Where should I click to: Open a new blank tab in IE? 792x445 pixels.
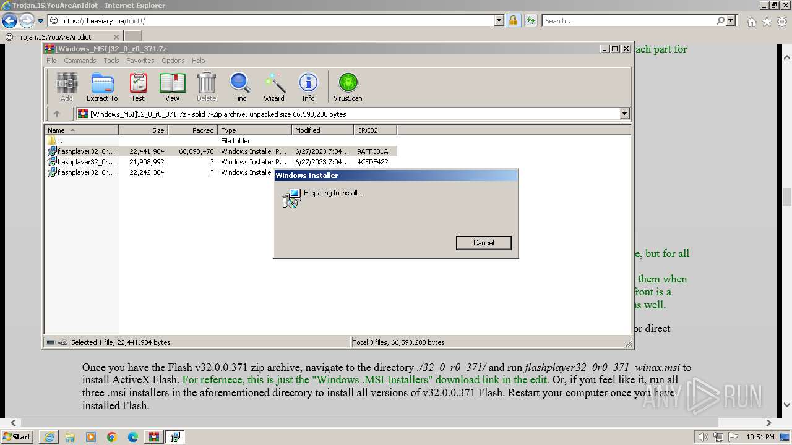(x=133, y=36)
